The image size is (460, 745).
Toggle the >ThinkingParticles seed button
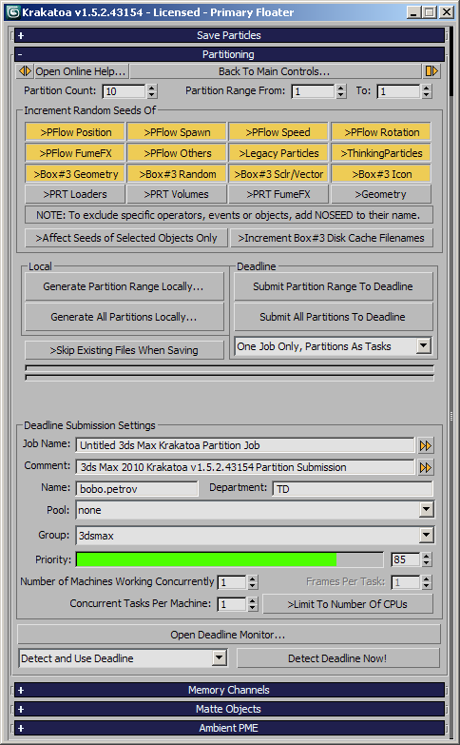tap(381, 153)
